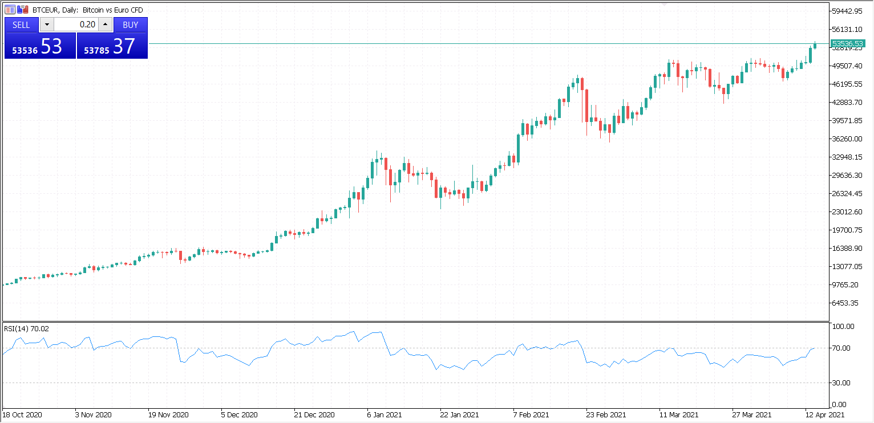Select the most recent candle on chart
Screen dimensions: 874x423
(815, 46)
